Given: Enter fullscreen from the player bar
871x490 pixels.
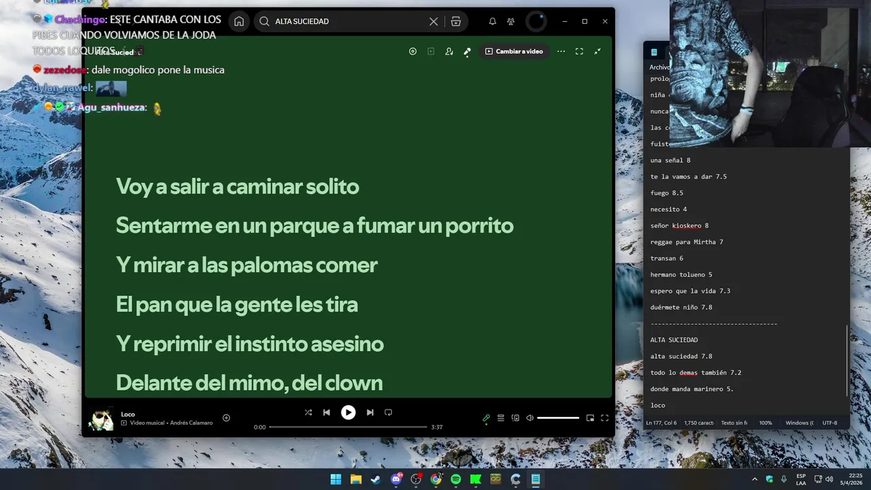Looking at the screenshot, I should tap(604, 418).
